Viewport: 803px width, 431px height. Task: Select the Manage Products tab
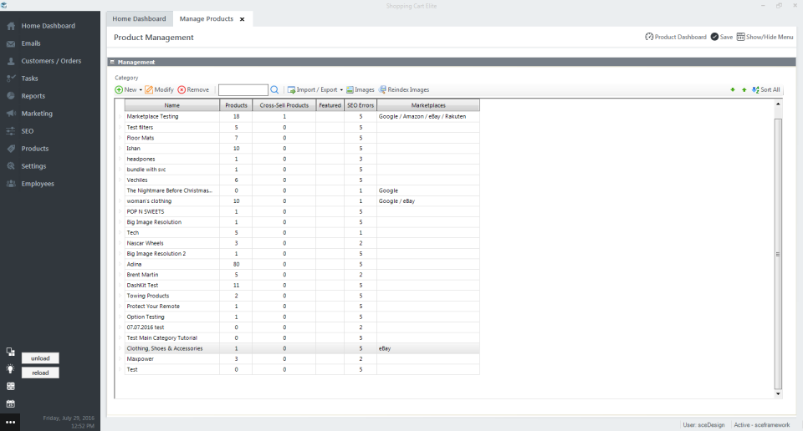tap(207, 19)
